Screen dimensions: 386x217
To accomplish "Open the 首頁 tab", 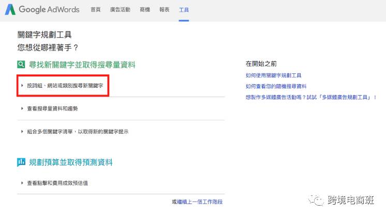I will click(96, 10).
